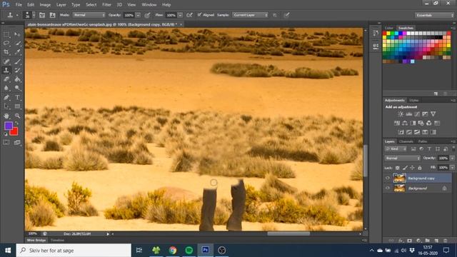Toggle lock image pixels
This screenshot has height=257, width=457.
405,168
